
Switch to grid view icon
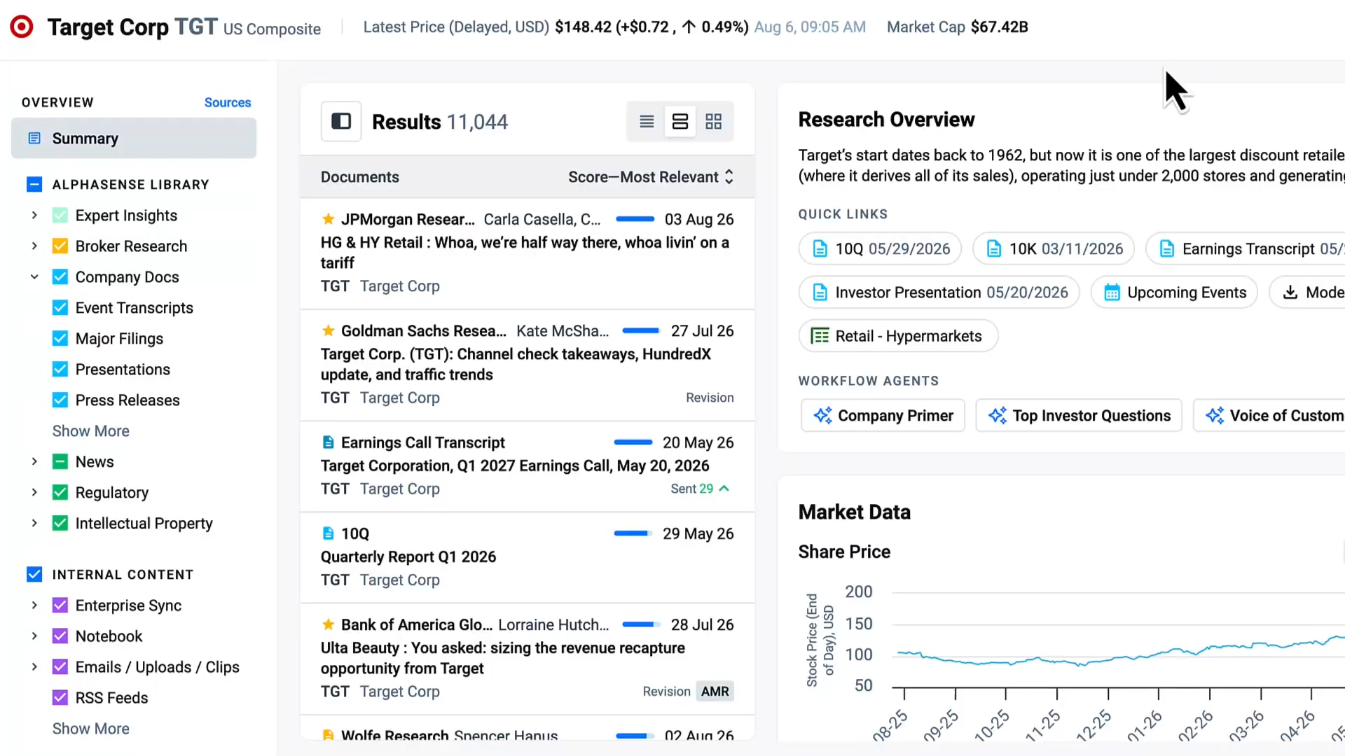coord(713,122)
